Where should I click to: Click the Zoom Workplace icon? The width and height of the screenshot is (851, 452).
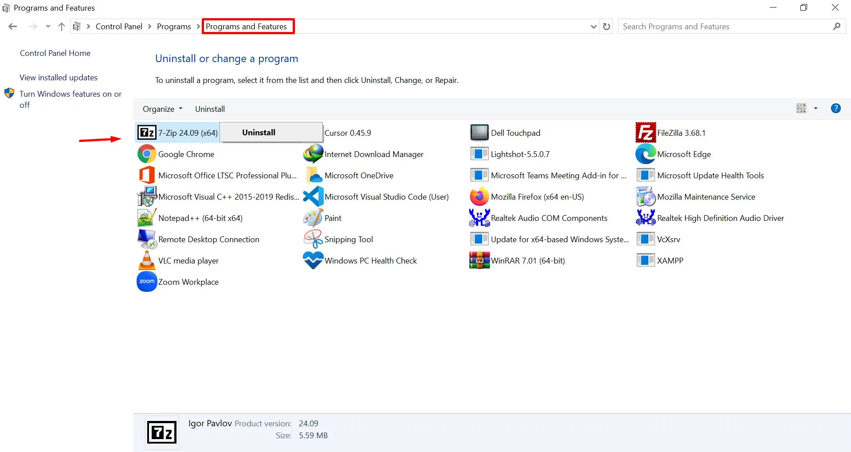(x=147, y=282)
